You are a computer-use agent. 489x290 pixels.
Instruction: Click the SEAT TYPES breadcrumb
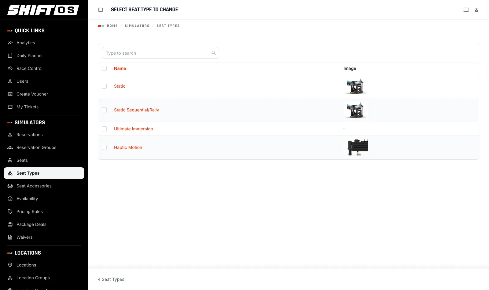tap(168, 26)
